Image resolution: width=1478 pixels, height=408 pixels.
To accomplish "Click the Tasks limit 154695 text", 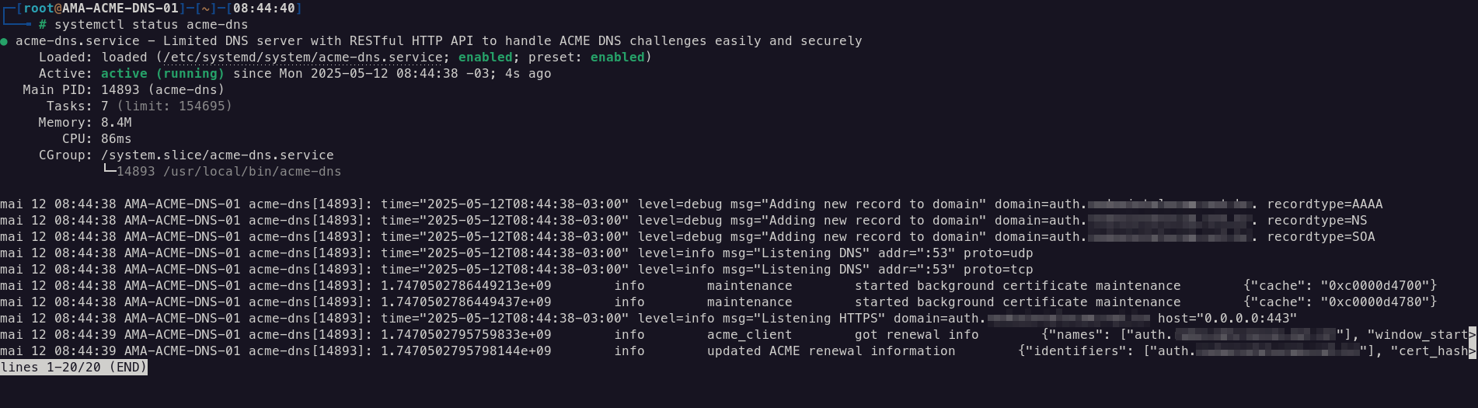I will 175,106.
